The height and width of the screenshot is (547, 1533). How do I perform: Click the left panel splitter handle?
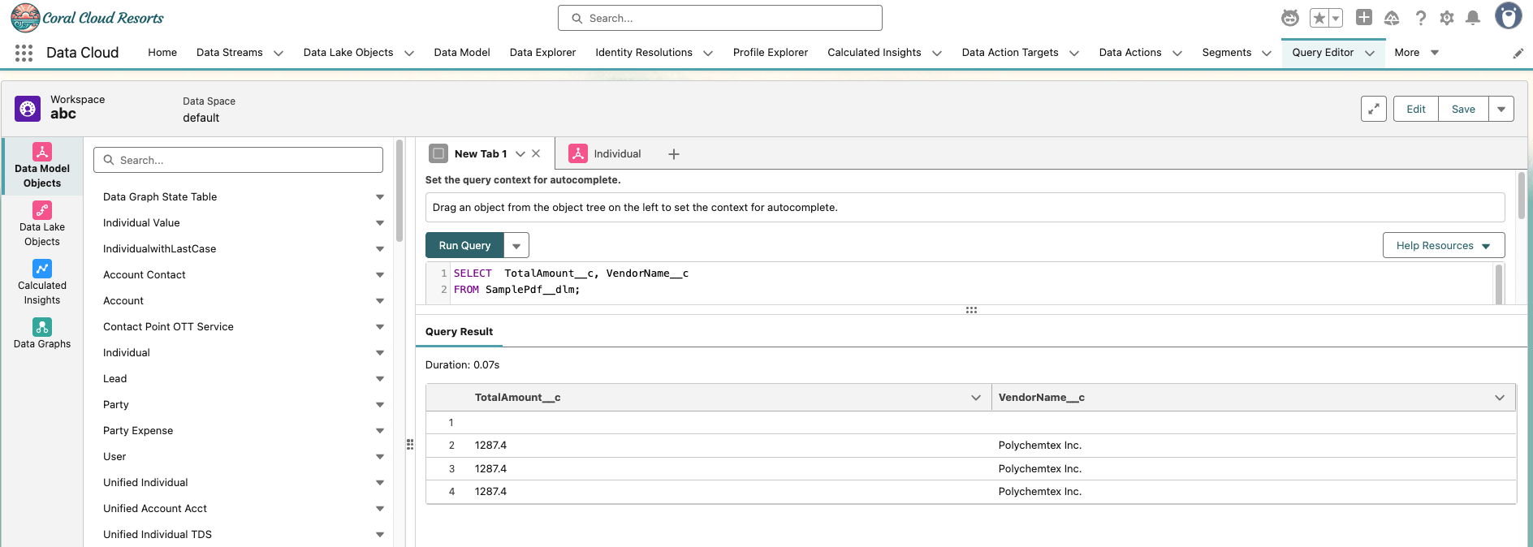coord(410,444)
